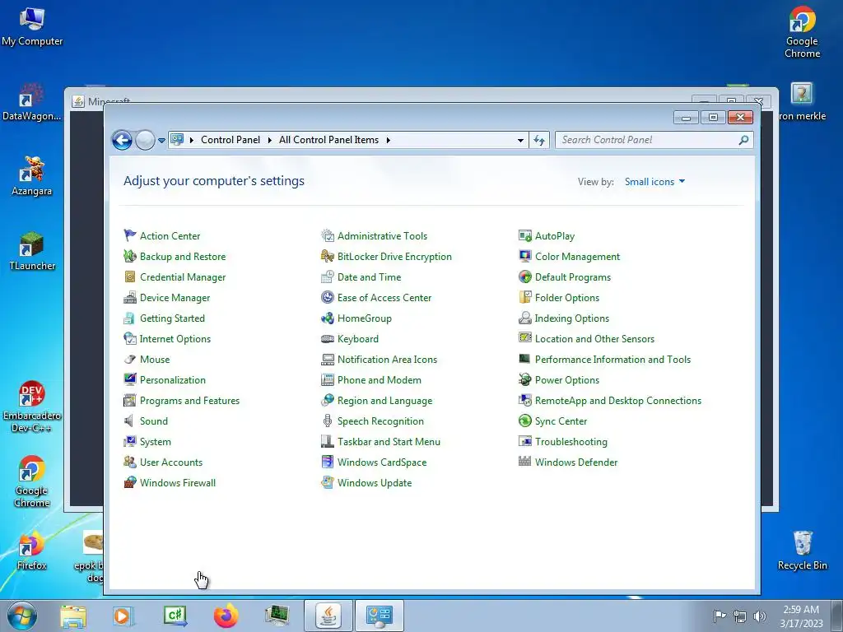The height and width of the screenshot is (632, 843).
Task: Open the Indexing Options link
Action: [x=572, y=318]
